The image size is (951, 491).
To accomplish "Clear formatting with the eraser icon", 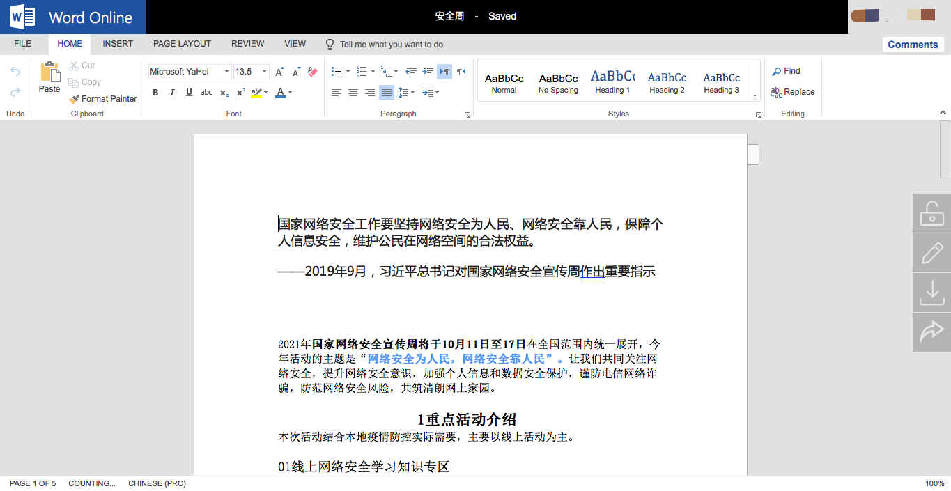I will point(312,72).
